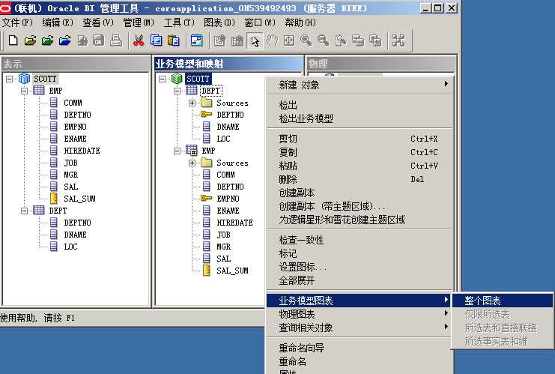Viewport: 555px width, 374px height.
Task: Click the Print toolbar icon
Action: [116, 40]
